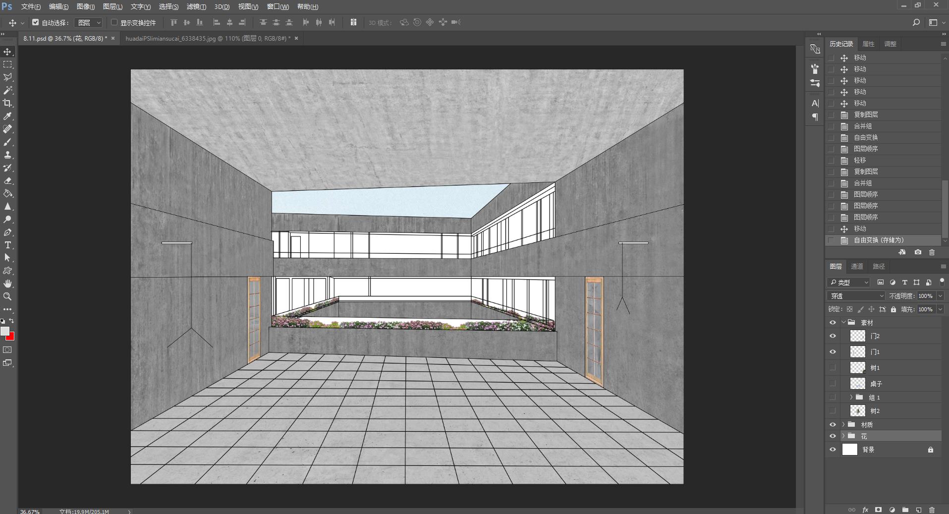Switch to the 属性 panel tab
Image resolution: width=949 pixels, height=514 pixels.
869,44
